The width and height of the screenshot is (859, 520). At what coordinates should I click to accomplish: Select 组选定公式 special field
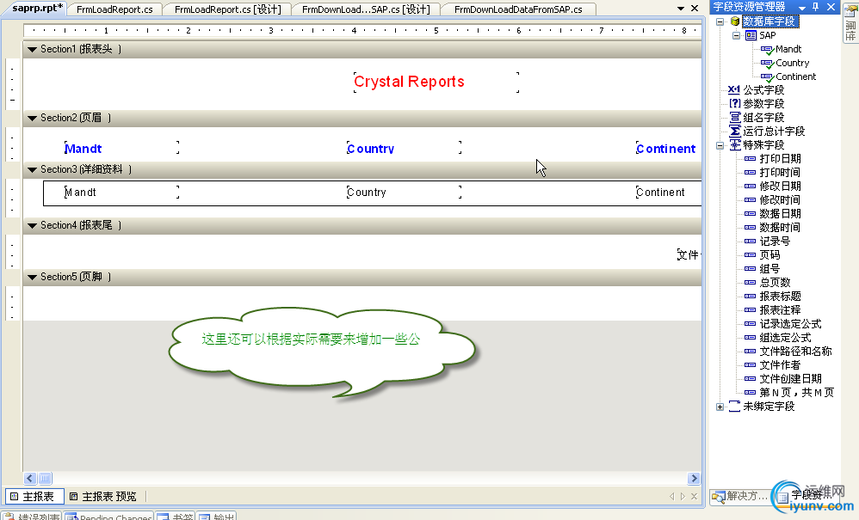[785, 338]
